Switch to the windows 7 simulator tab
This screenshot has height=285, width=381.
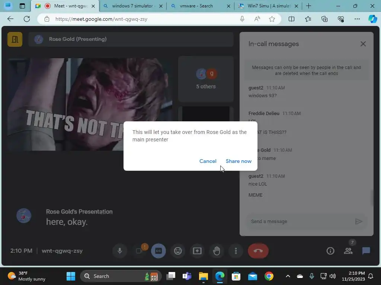(x=133, y=6)
